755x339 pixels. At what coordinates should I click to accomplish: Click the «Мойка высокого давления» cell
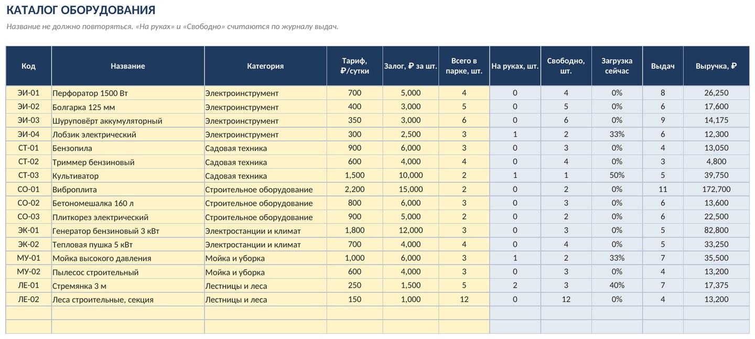pyautogui.click(x=128, y=258)
